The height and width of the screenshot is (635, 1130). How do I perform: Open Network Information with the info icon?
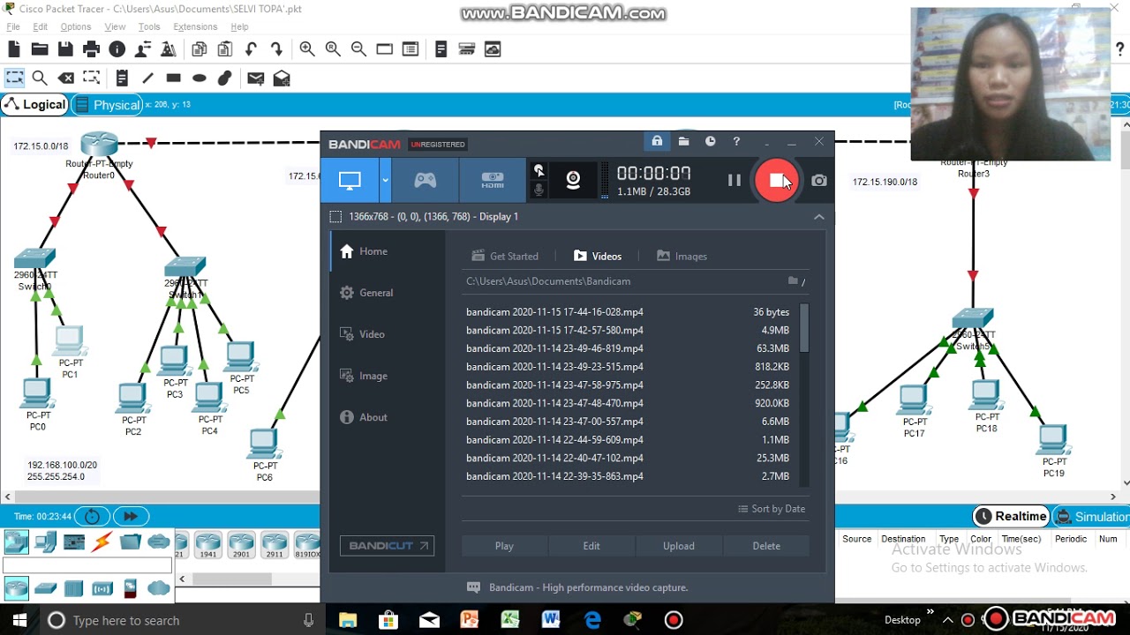tap(117, 49)
